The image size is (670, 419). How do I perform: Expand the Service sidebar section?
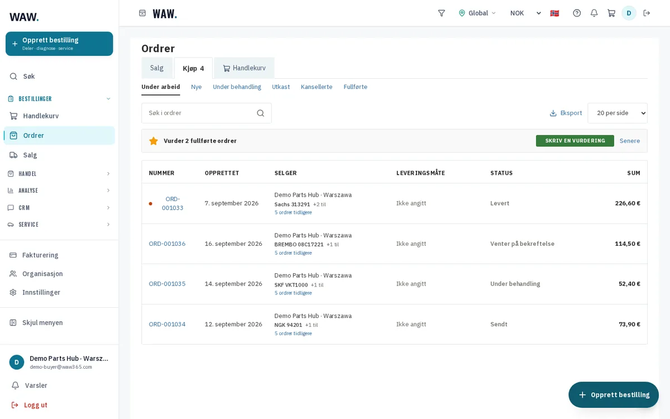(x=59, y=225)
